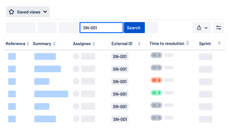Click the SN-001 search input field
Screen dimensions: 229x130
(x=101, y=28)
